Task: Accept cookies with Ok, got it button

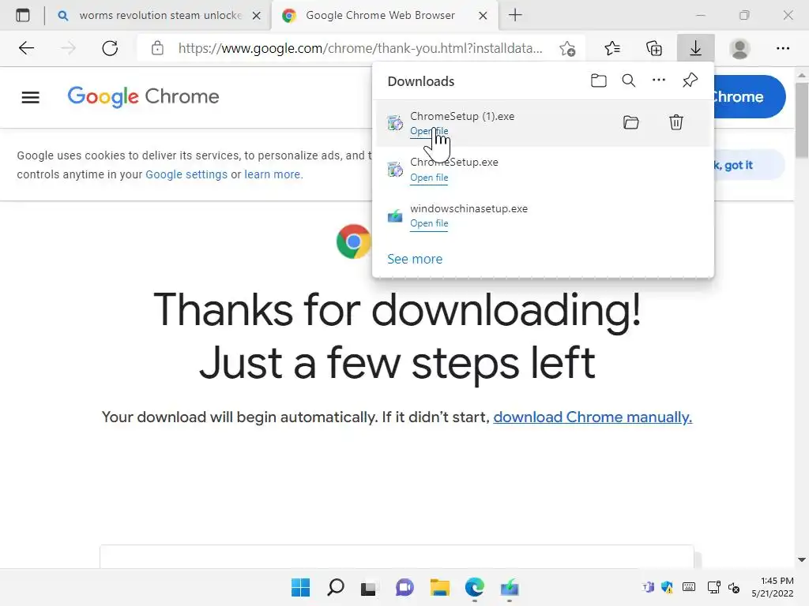Action: point(749,165)
